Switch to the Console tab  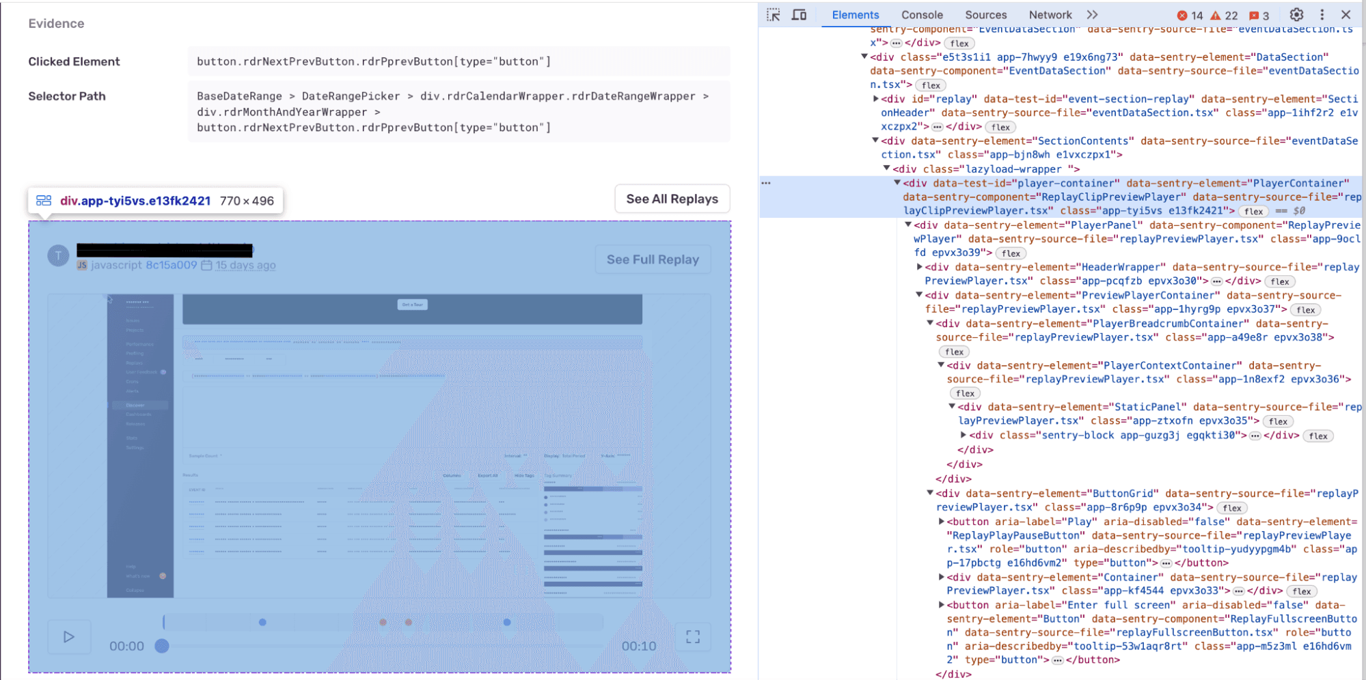(x=922, y=14)
